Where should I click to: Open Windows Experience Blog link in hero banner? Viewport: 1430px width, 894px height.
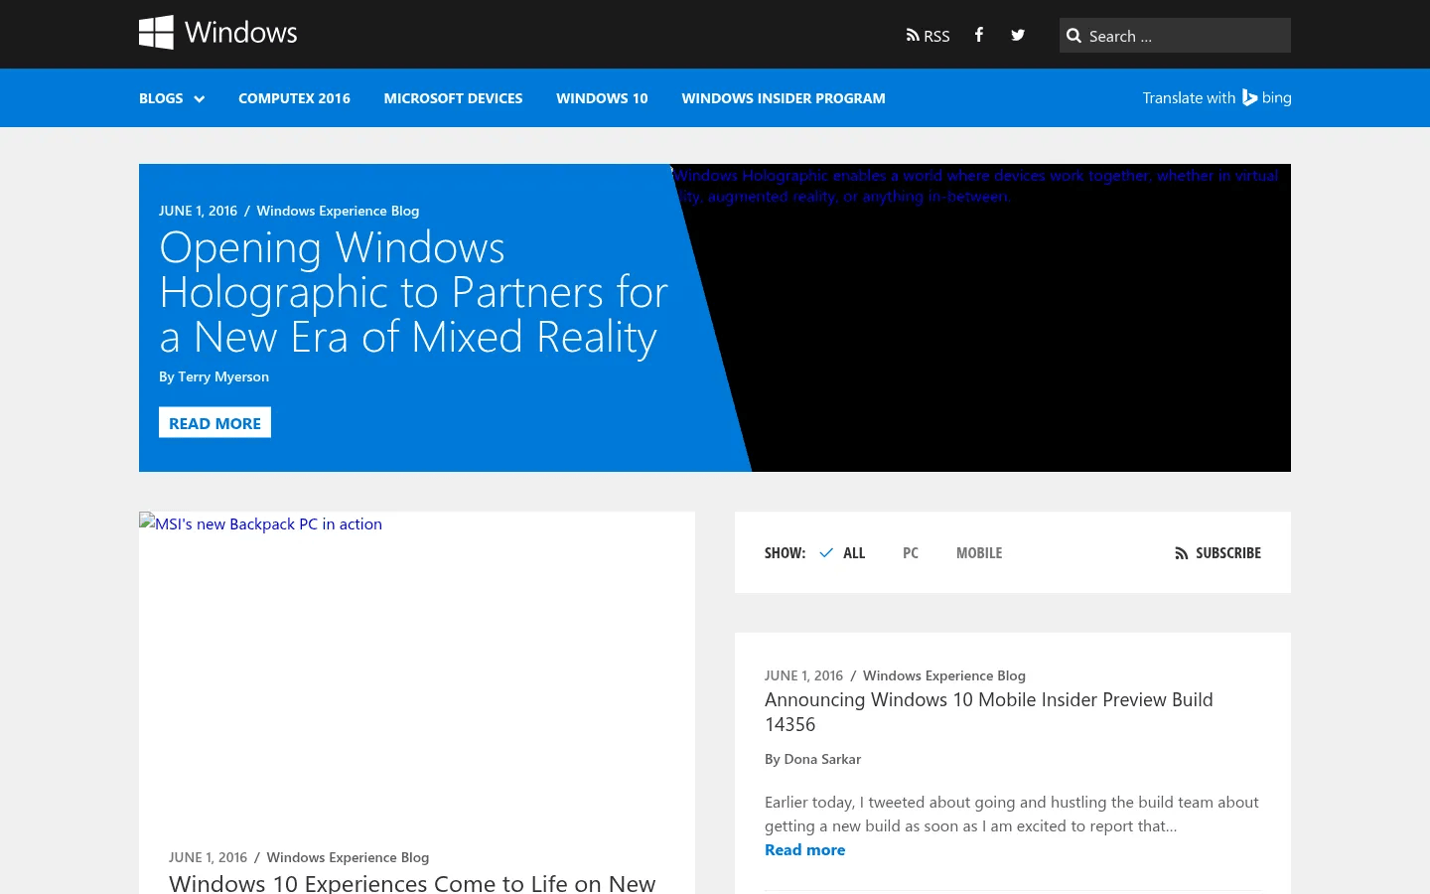[338, 211]
